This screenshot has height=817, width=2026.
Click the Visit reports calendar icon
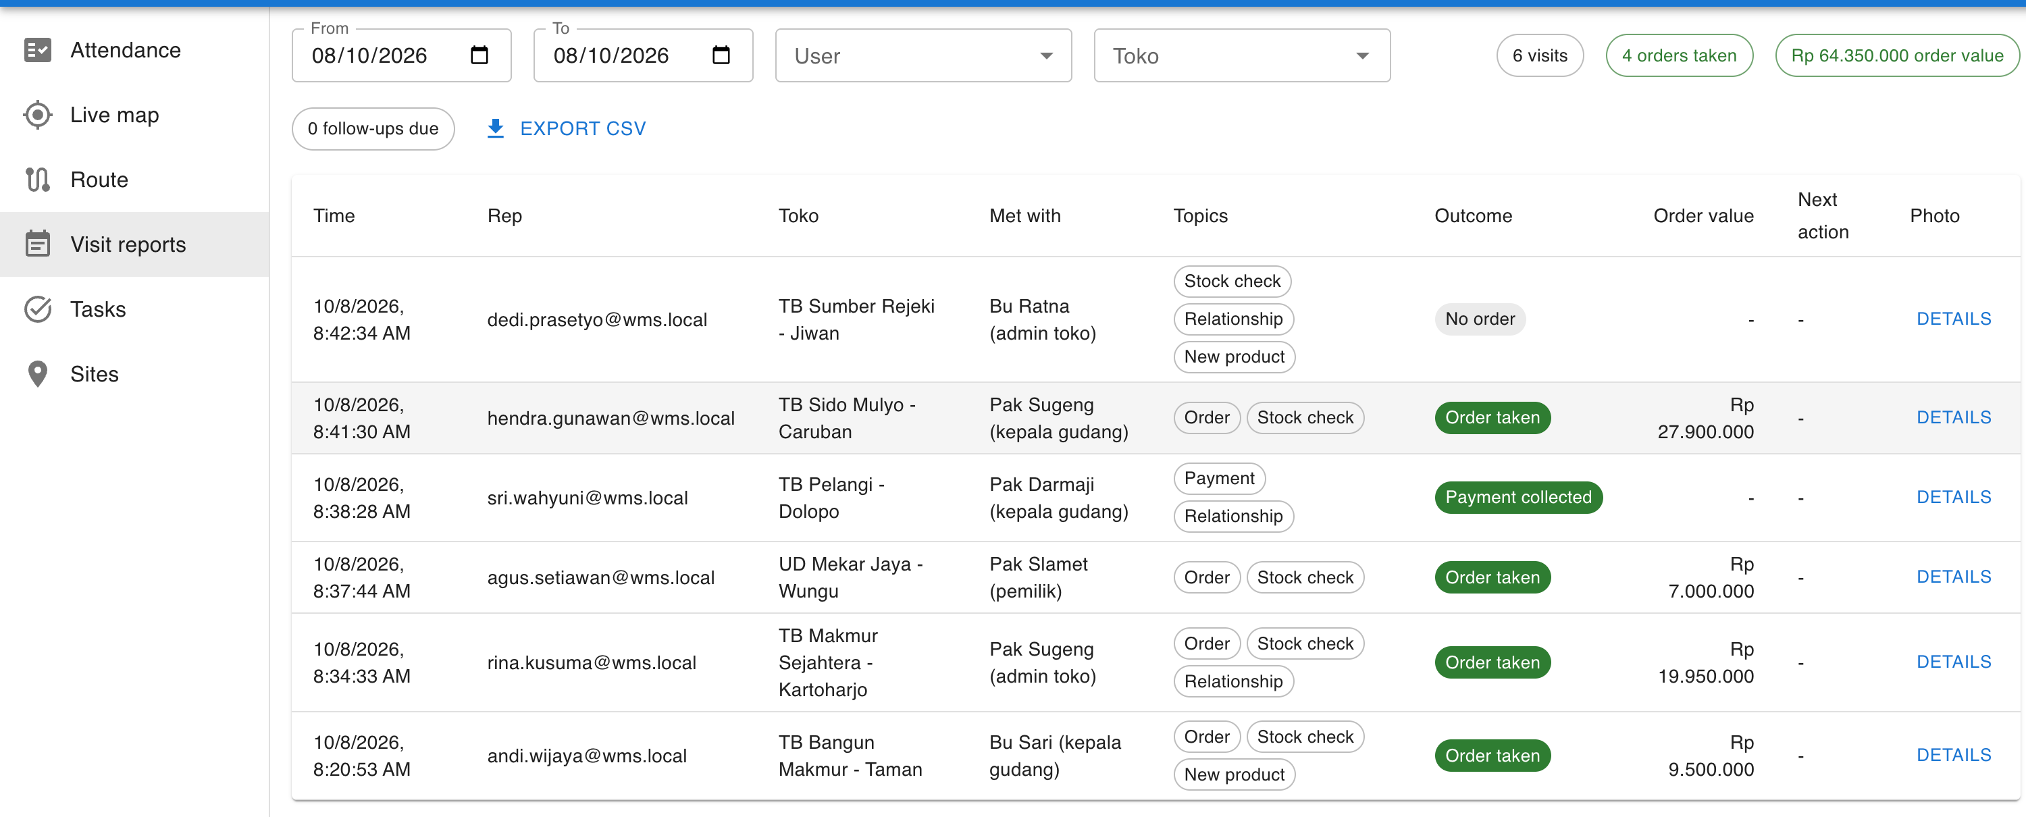(x=38, y=244)
